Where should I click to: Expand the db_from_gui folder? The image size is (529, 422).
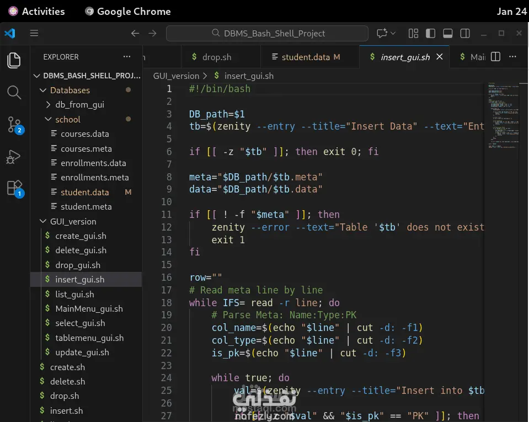(x=79, y=104)
